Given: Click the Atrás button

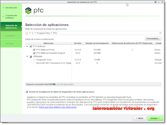Looking at the screenshot, I should [x=140, y=118].
